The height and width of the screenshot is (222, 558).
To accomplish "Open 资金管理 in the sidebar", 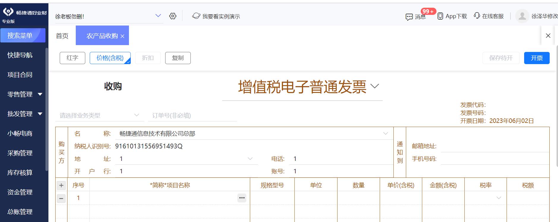I will tap(20, 192).
